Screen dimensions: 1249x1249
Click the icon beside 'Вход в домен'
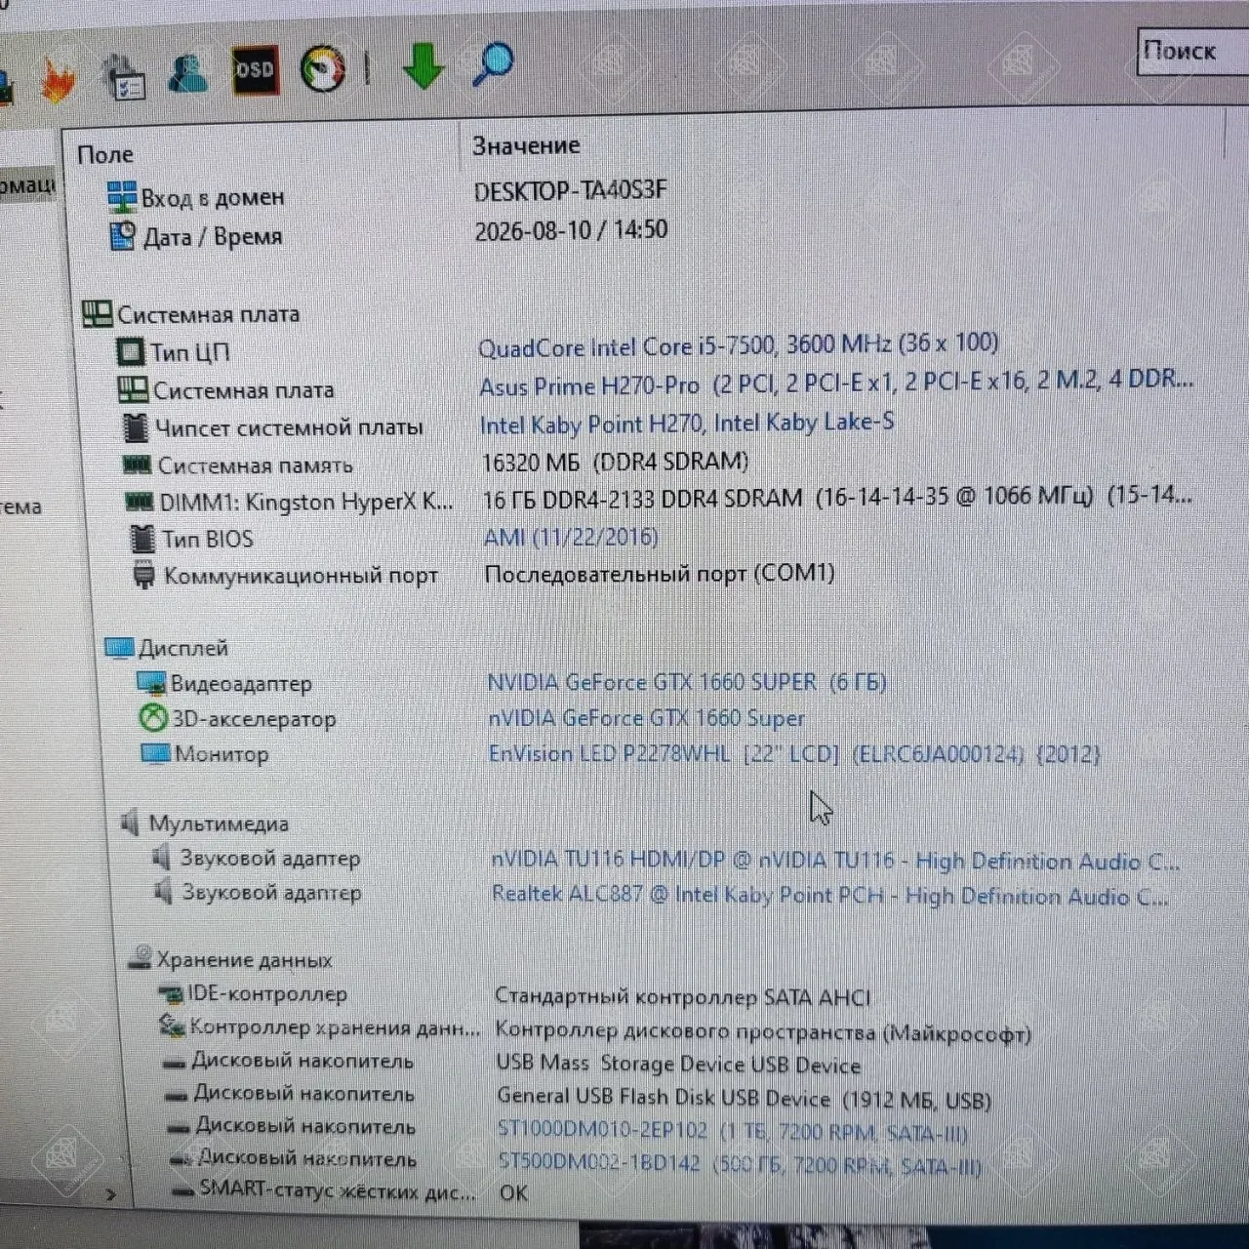[x=122, y=197]
